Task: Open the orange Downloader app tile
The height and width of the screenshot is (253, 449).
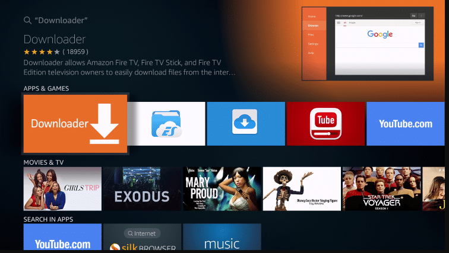Action: [75, 123]
